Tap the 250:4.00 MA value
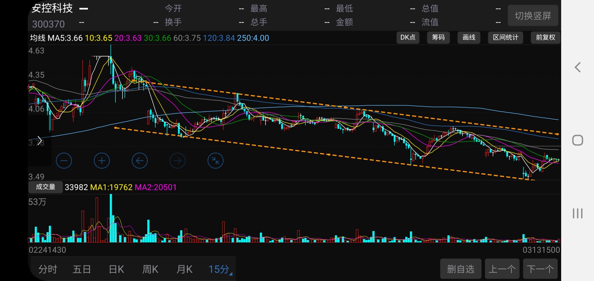 tap(253, 38)
